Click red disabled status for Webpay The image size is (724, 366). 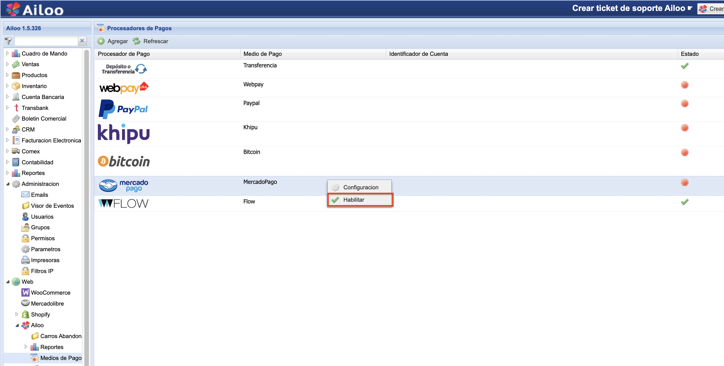pyautogui.click(x=685, y=85)
